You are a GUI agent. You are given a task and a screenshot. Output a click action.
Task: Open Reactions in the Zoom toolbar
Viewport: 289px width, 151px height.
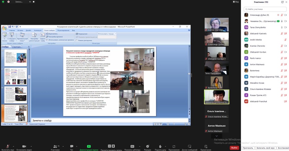[x=147, y=147]
